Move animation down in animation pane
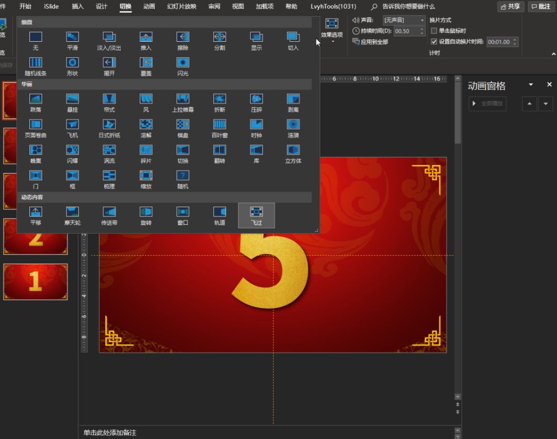Image resolution: width=557 pixels, height=439 pixels. [546, 104]
